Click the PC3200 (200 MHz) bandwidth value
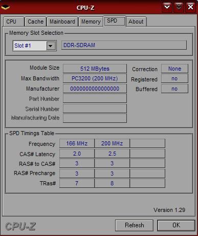Image resolution: width=198 pixels, height=236 pixels. (95, 78)
